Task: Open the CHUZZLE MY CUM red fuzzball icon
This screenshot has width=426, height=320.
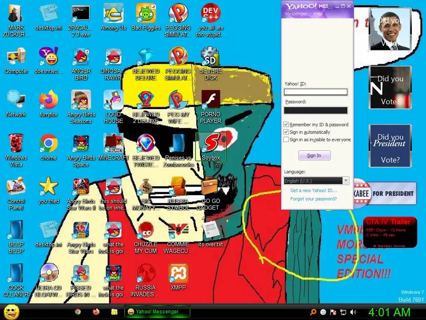Action: [x=146, y=237]
